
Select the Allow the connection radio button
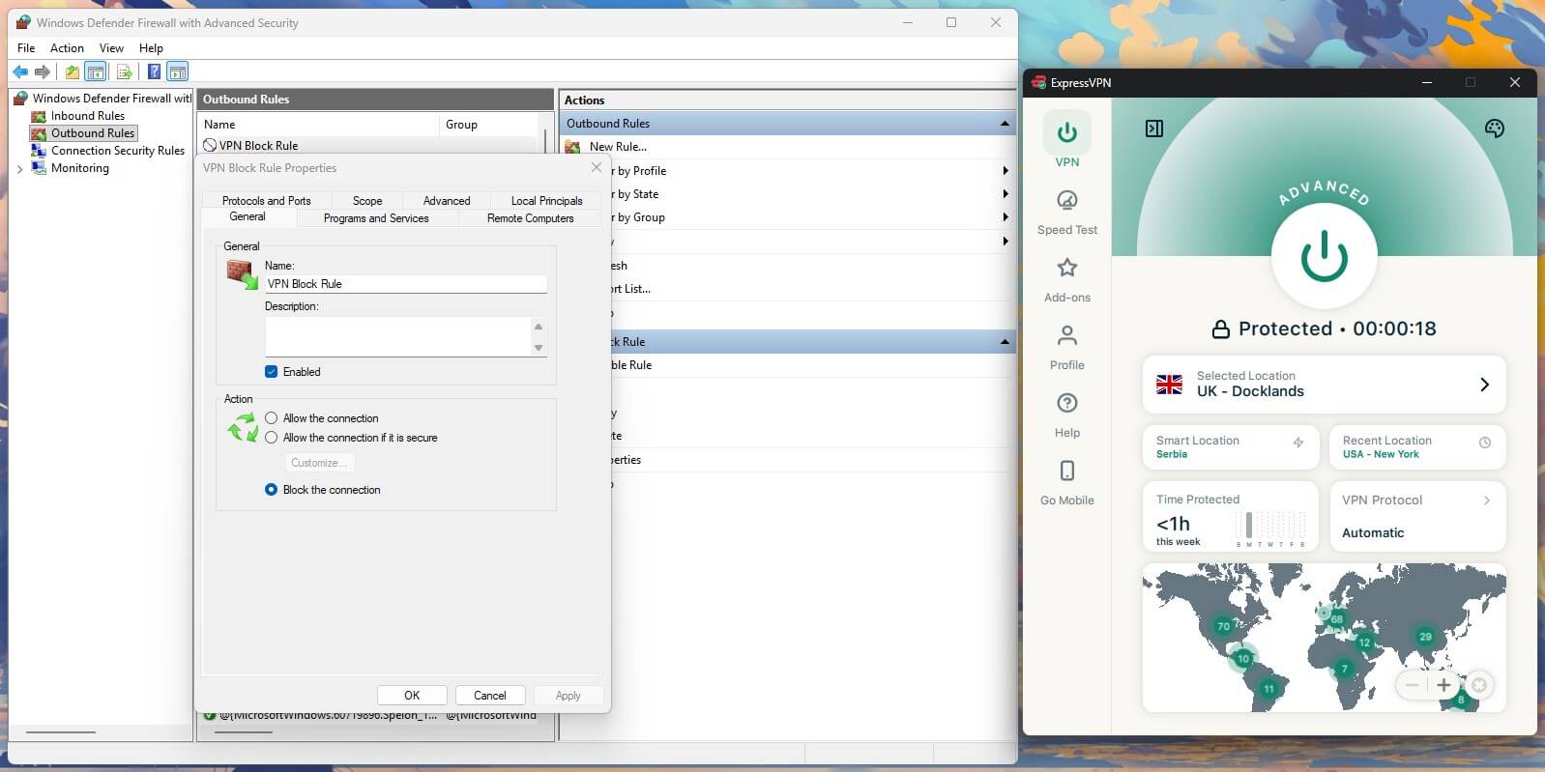pos(272,418)
